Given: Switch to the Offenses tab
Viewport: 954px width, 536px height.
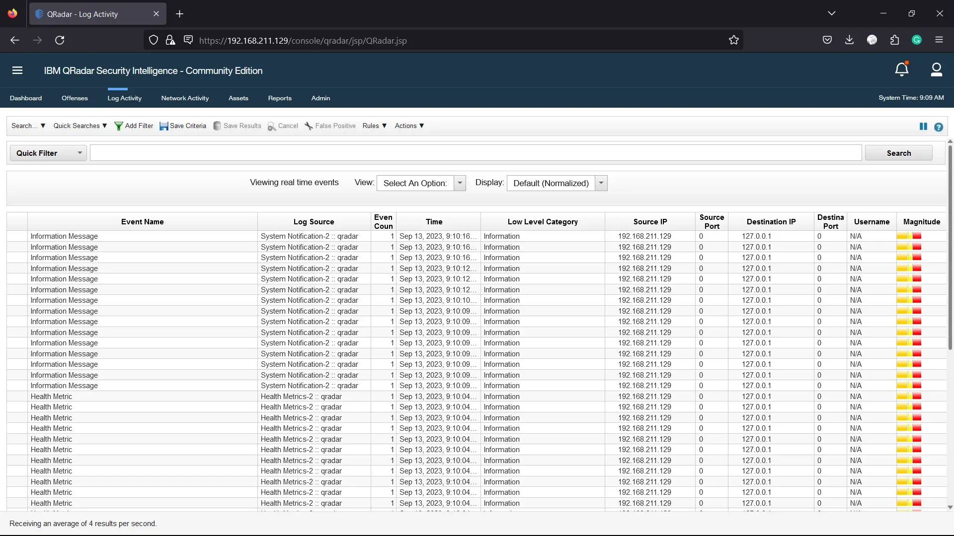Looking at the screenshot, I should coord(75,98).
